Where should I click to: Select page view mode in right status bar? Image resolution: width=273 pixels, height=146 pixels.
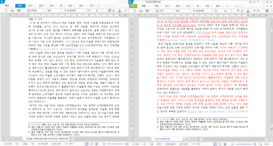pos(215,144)
